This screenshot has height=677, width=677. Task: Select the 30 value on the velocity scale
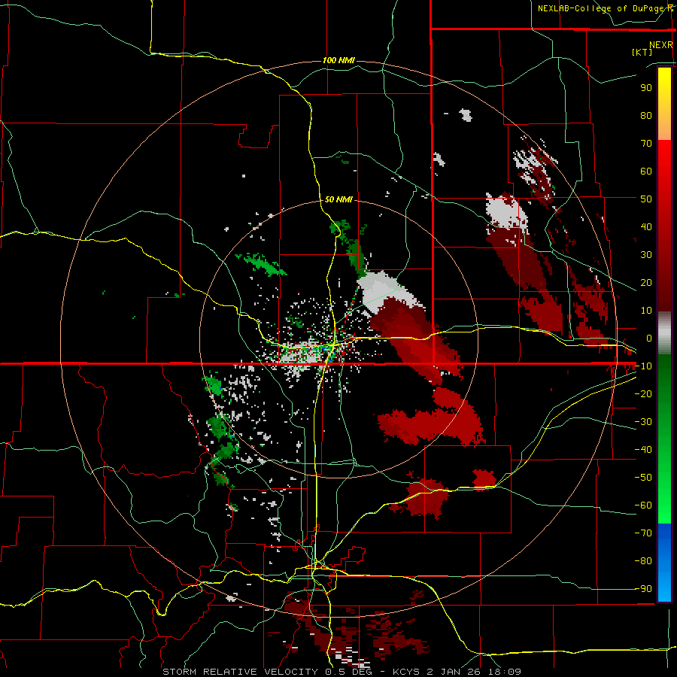[x=646, y=255]
